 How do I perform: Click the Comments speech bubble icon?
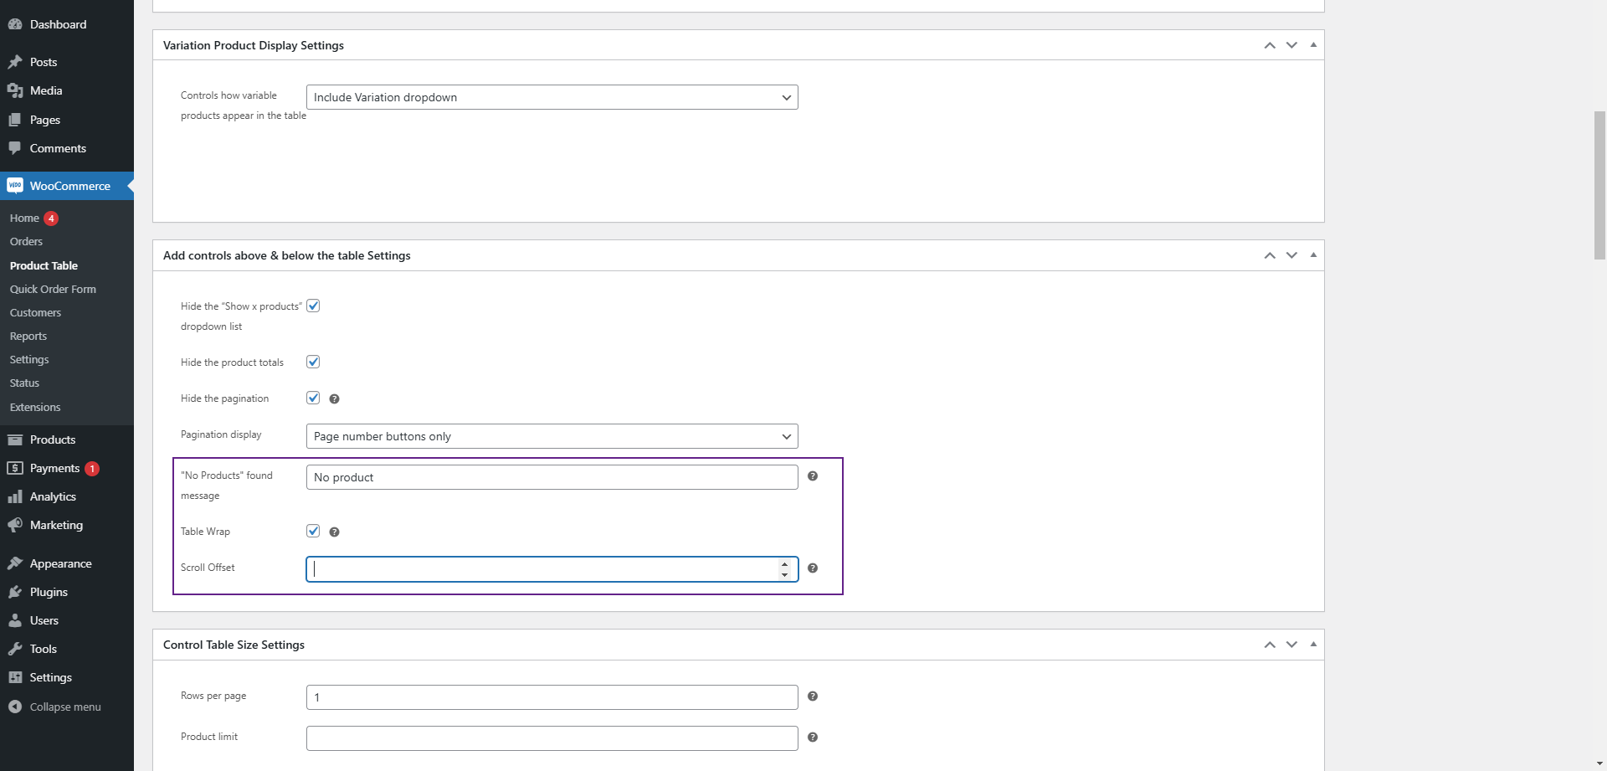click(x=15, y=148)
